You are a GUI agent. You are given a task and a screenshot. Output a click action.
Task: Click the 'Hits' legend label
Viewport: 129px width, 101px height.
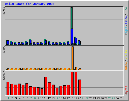(x=126, y=10)
